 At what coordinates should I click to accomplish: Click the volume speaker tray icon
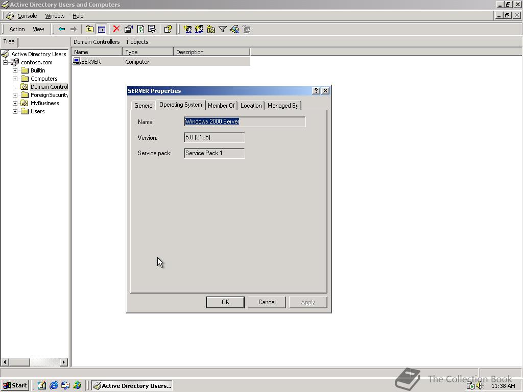pyautogui.click(x=480, y=386)
